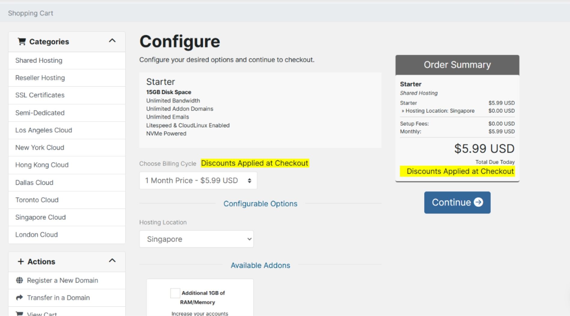Click the Register a New Domain link
Screen dimensions: 570x316
pyautogui.click(x=63, y=280)
